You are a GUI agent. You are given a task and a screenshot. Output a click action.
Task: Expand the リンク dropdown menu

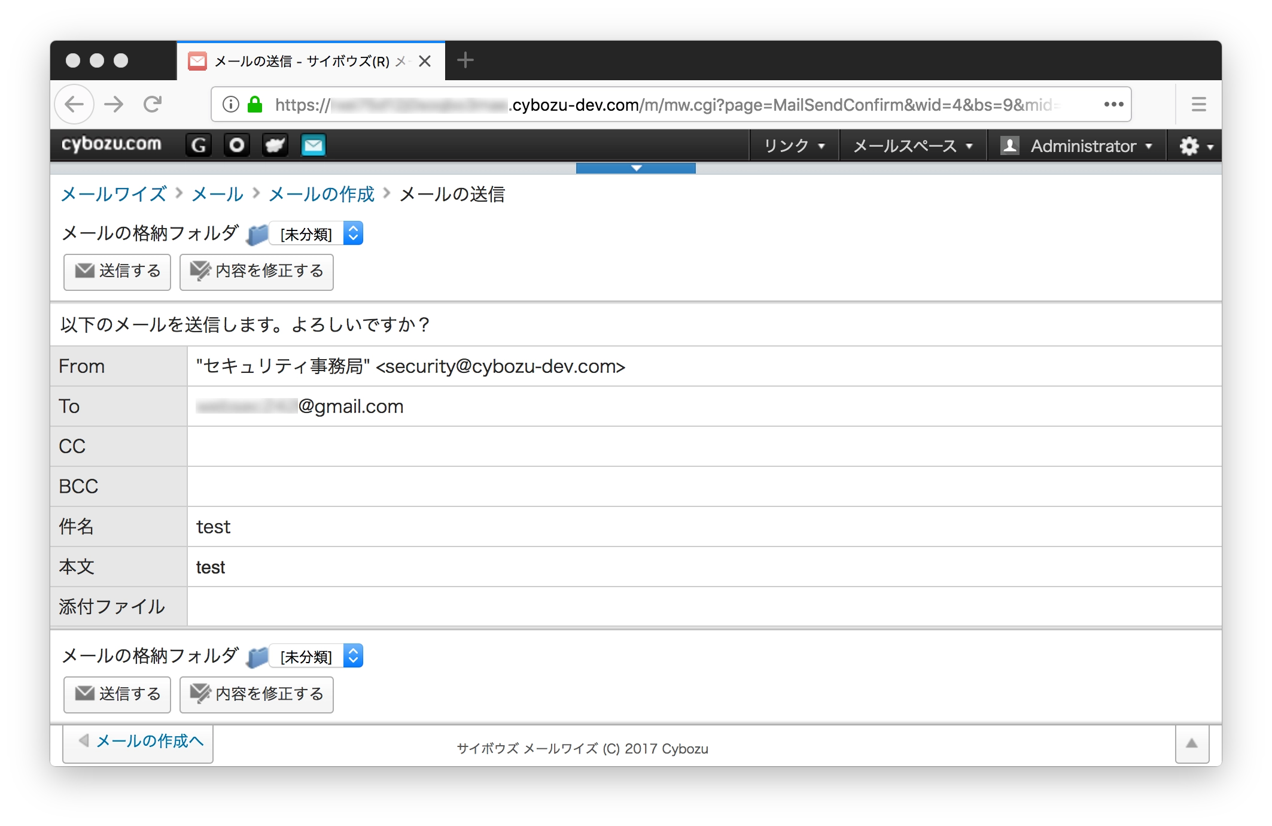tap(794, 146)
